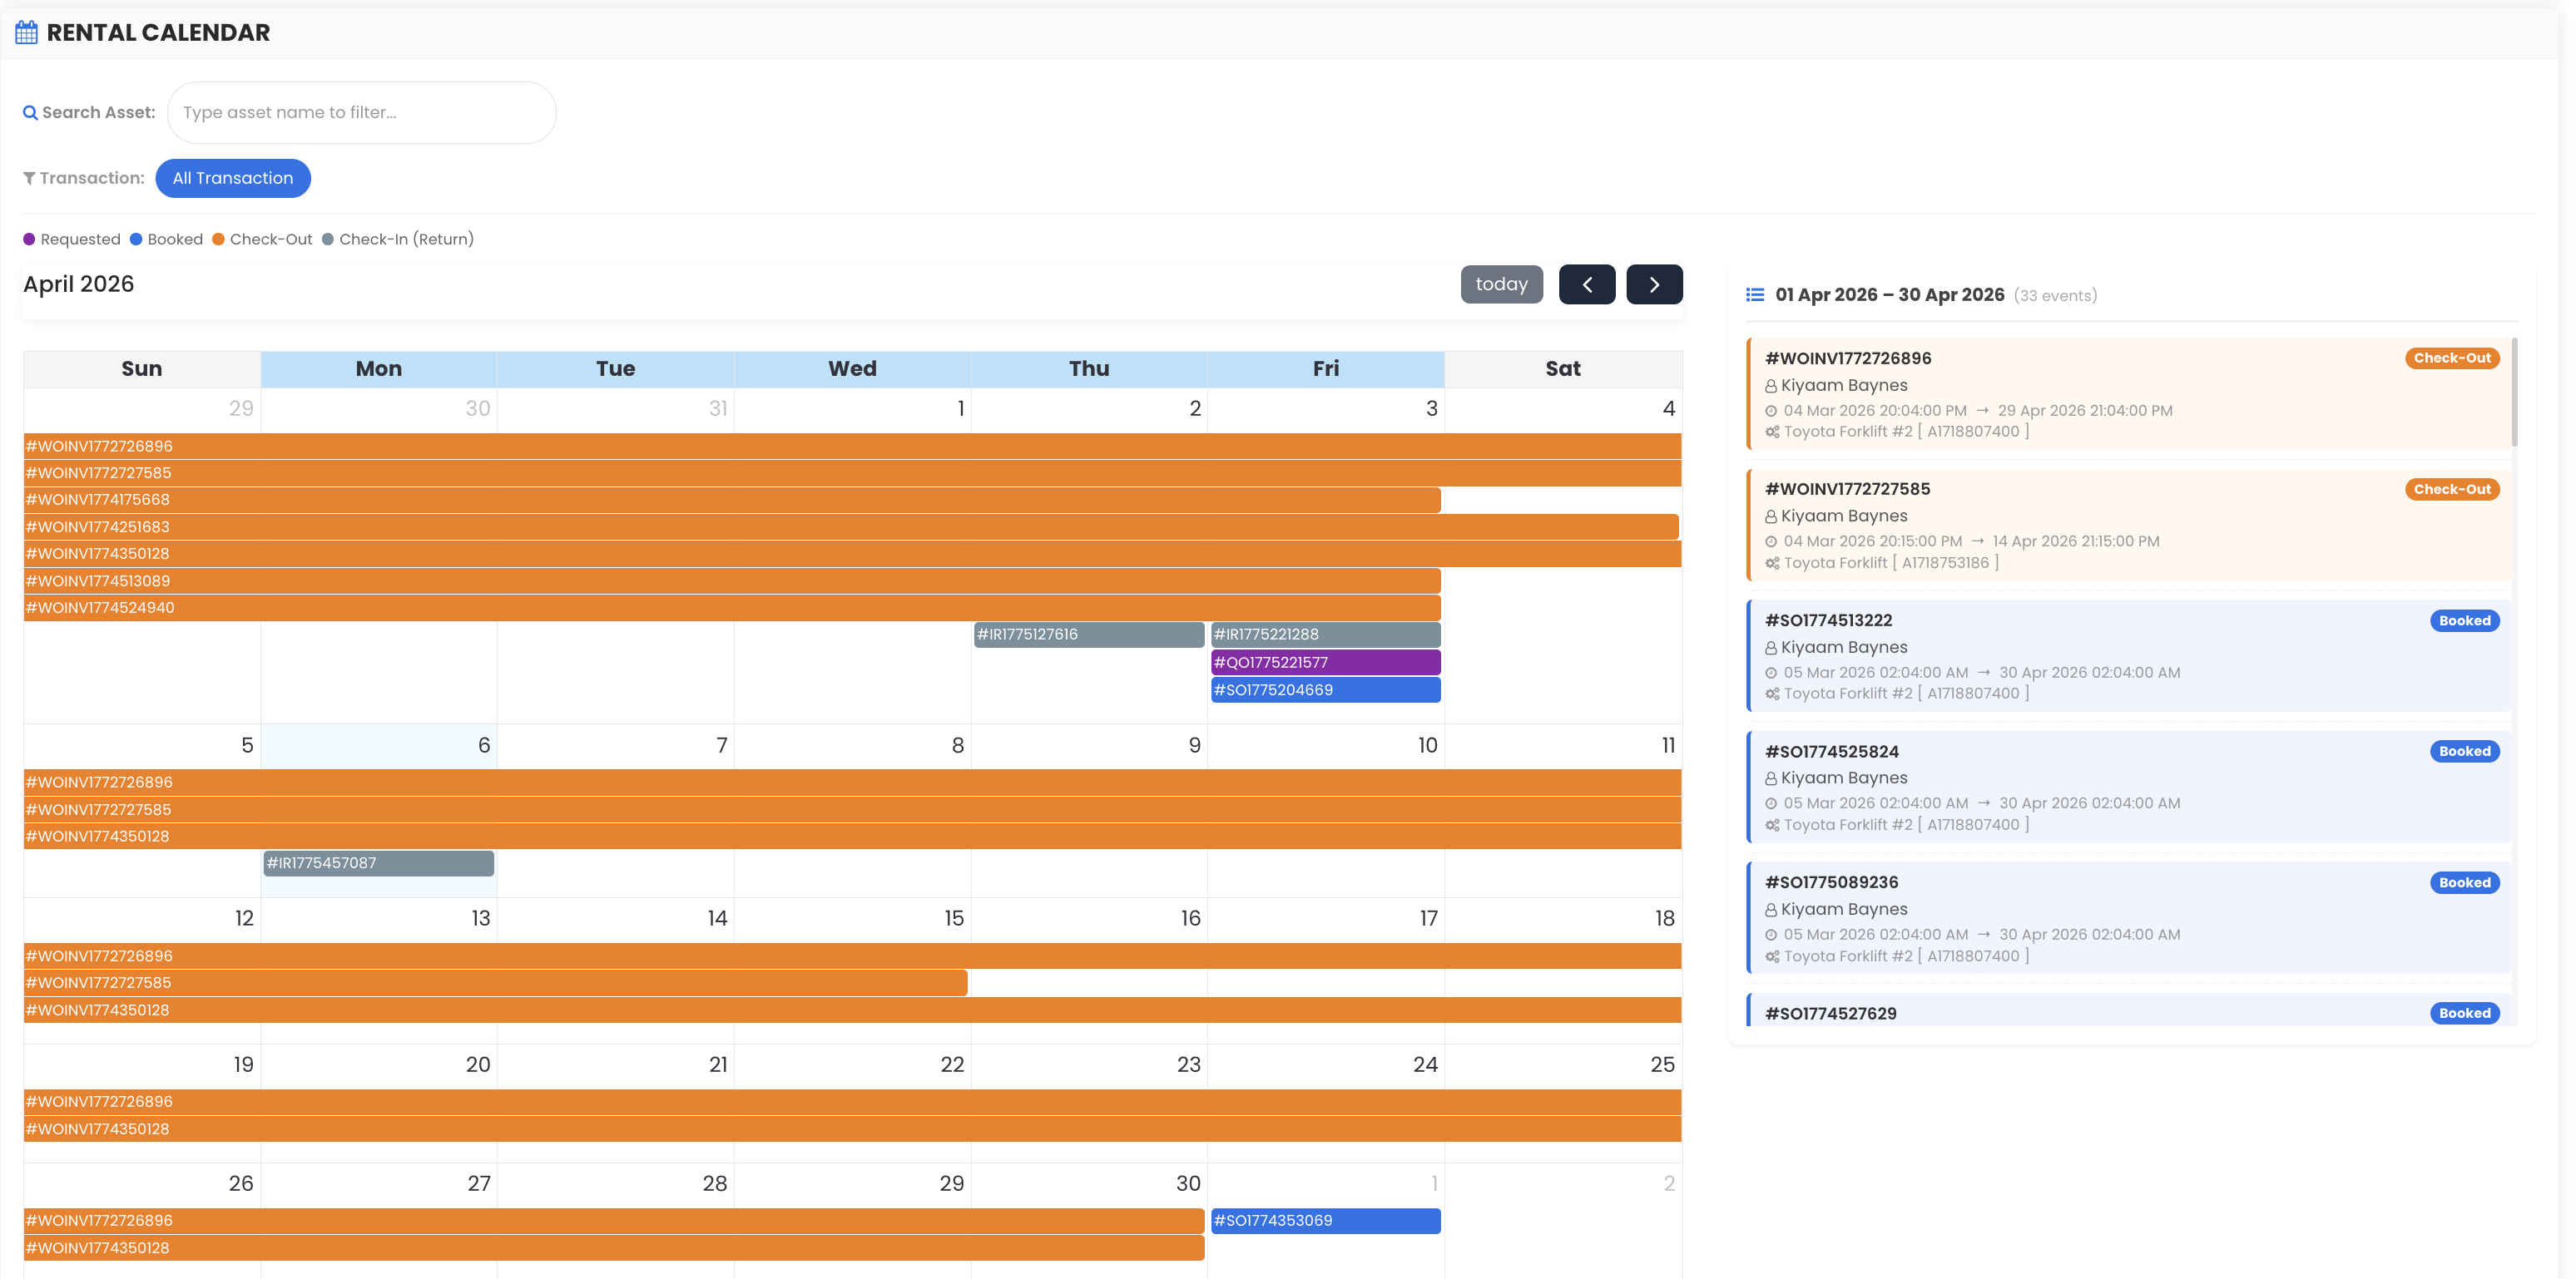
Task: Open the purple #QO1775221577 calendar event
Action: [1325, 663]
